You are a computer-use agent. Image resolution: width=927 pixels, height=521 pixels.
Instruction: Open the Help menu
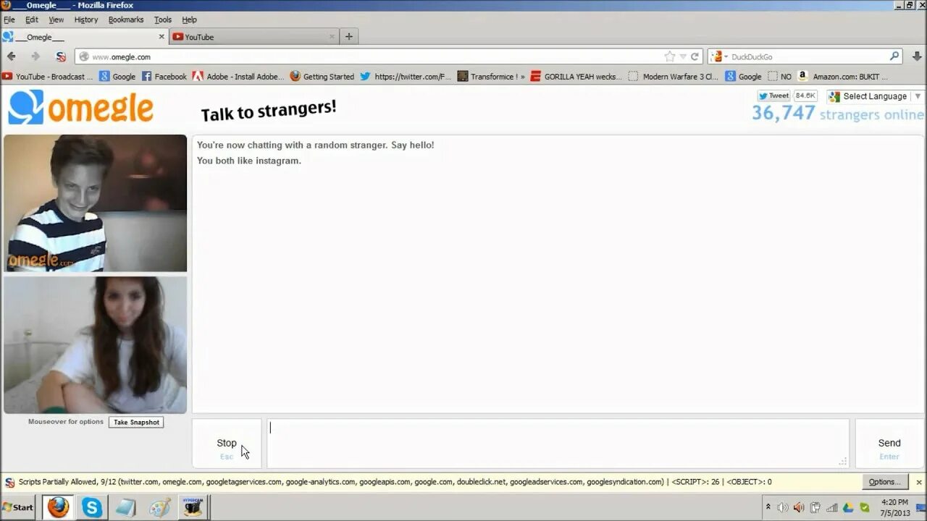pyautogui.click(x=189, y=20)
